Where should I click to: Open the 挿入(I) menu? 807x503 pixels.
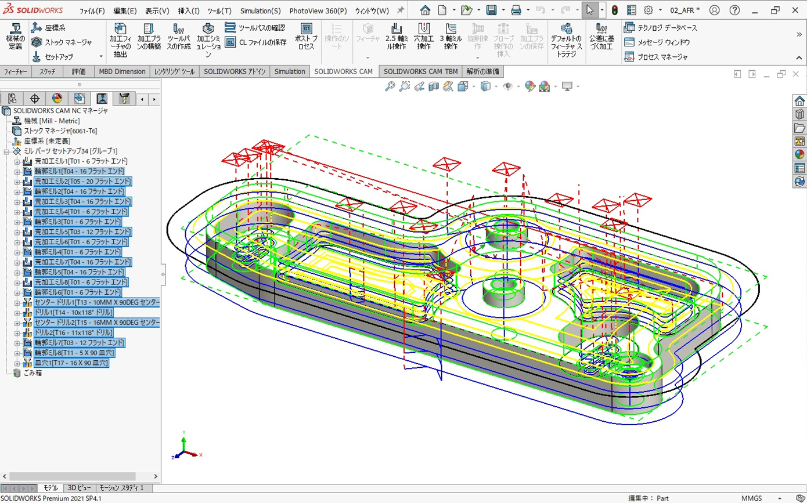(189, 10)
